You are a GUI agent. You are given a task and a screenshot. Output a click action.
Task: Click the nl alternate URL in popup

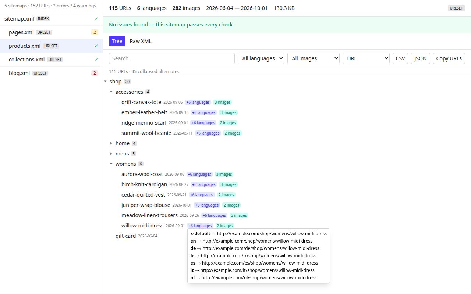pyautogui.click(x=253, y=277)
